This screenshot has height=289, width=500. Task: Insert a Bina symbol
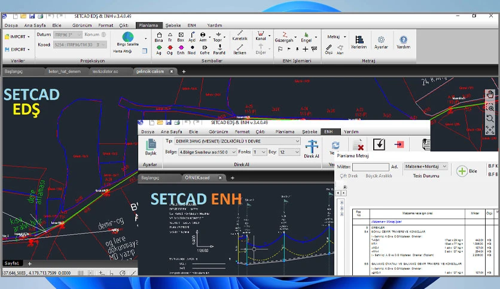159,37
